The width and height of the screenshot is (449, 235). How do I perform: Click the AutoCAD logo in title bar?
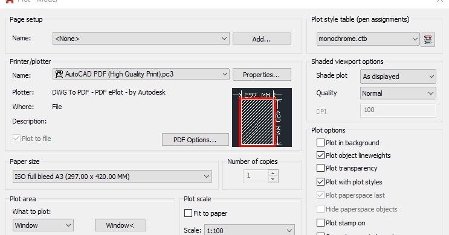pyautogui.click(x=10, y=1)
